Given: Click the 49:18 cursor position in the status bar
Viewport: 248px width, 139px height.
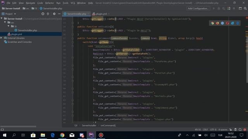Looking at the screenshot, I should pos(198,130).
